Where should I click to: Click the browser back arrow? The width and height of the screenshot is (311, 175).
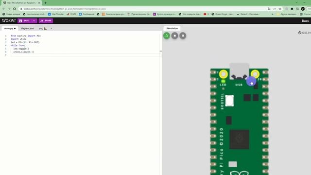[3, 9]
